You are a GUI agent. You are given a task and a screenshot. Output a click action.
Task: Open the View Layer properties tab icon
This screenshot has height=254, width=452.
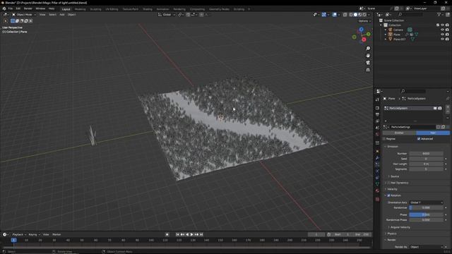pyautogui.click(x=377, y=121)
